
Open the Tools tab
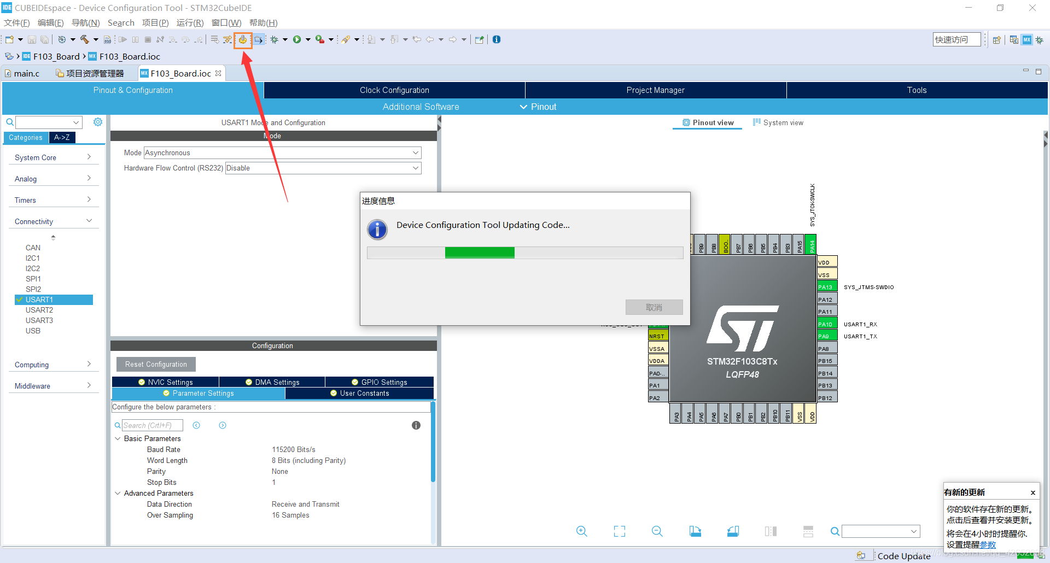point(917,90)
